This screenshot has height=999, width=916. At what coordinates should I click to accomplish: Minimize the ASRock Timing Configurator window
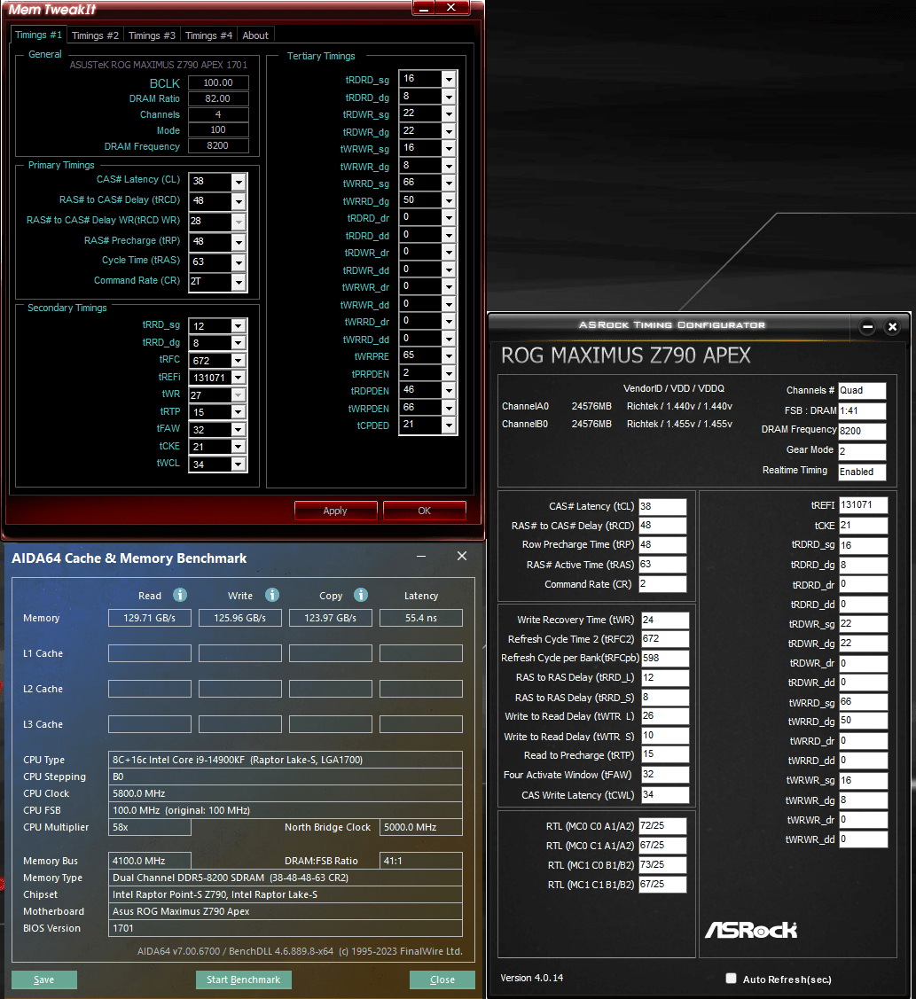(x=867, y=327)
